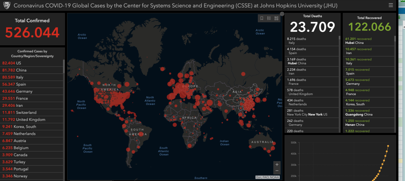The height and width of the screenshot is (181, 405).
Task: Click the 8.215 deaths Italy row
Action: click(x=312, y=41)
